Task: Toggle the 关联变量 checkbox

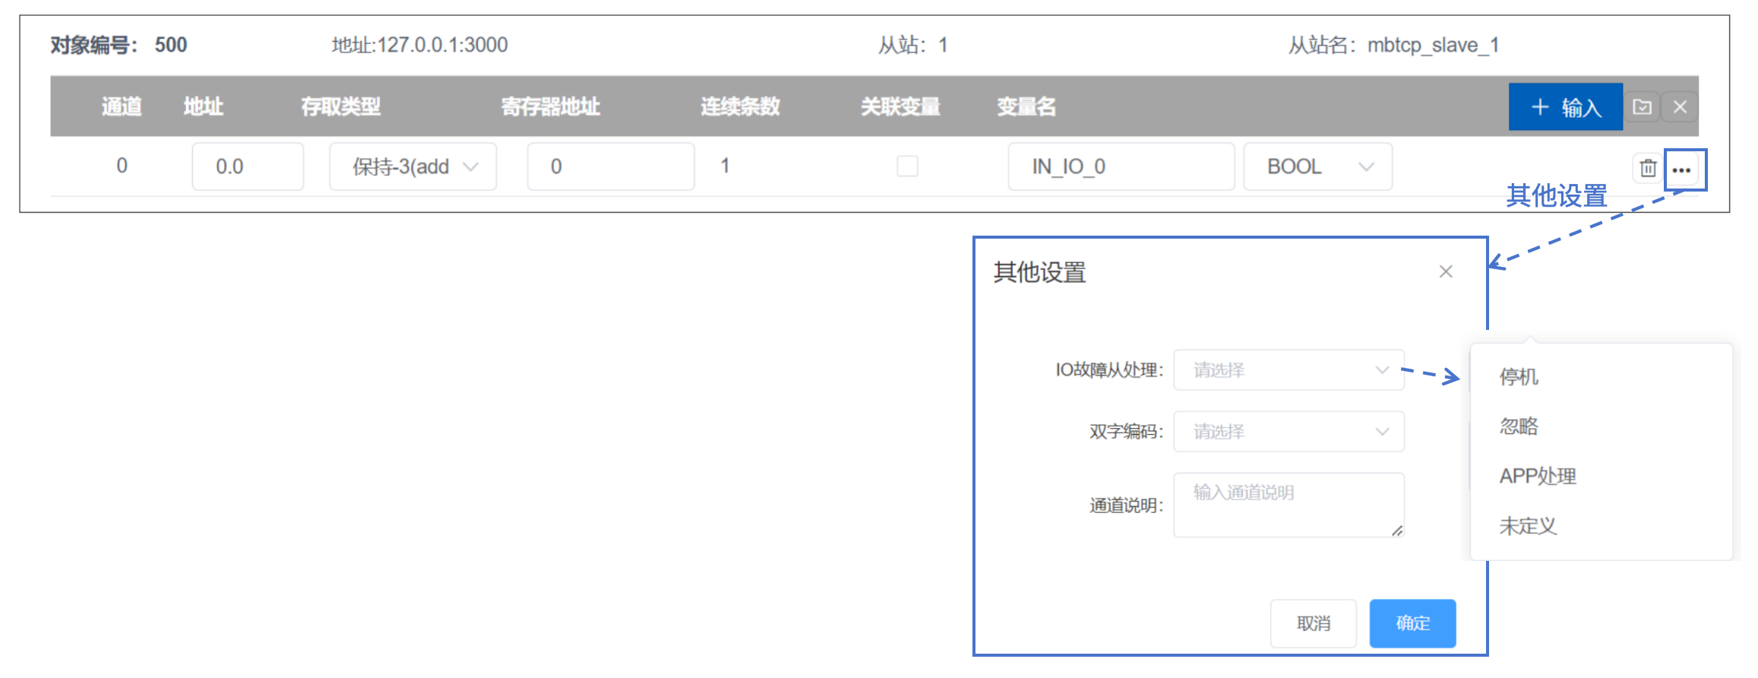Action: tap(907, 166)
